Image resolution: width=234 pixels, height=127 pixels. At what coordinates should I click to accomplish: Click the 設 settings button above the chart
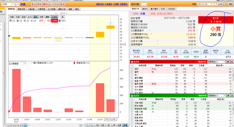pyautogui.click(x=62, y=17)
